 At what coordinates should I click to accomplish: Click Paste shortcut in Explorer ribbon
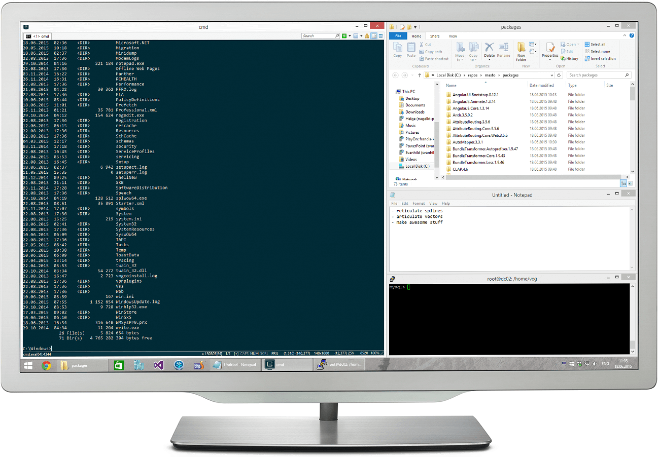(434, 59)
